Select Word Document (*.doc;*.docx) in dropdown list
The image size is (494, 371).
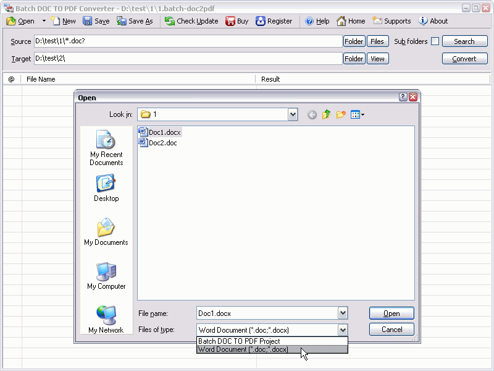272,349
